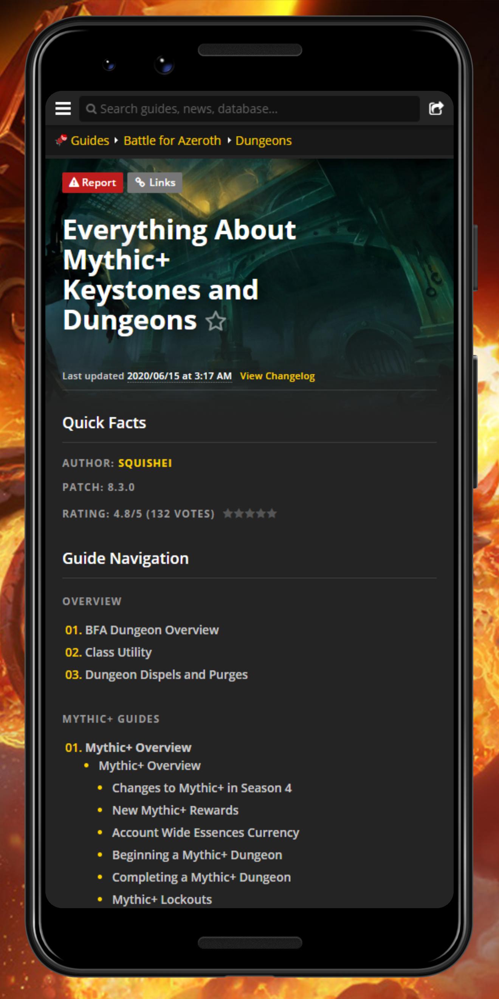
Task: Open 01. Mythic+ Overview section
Action: [x=128, y=747]
